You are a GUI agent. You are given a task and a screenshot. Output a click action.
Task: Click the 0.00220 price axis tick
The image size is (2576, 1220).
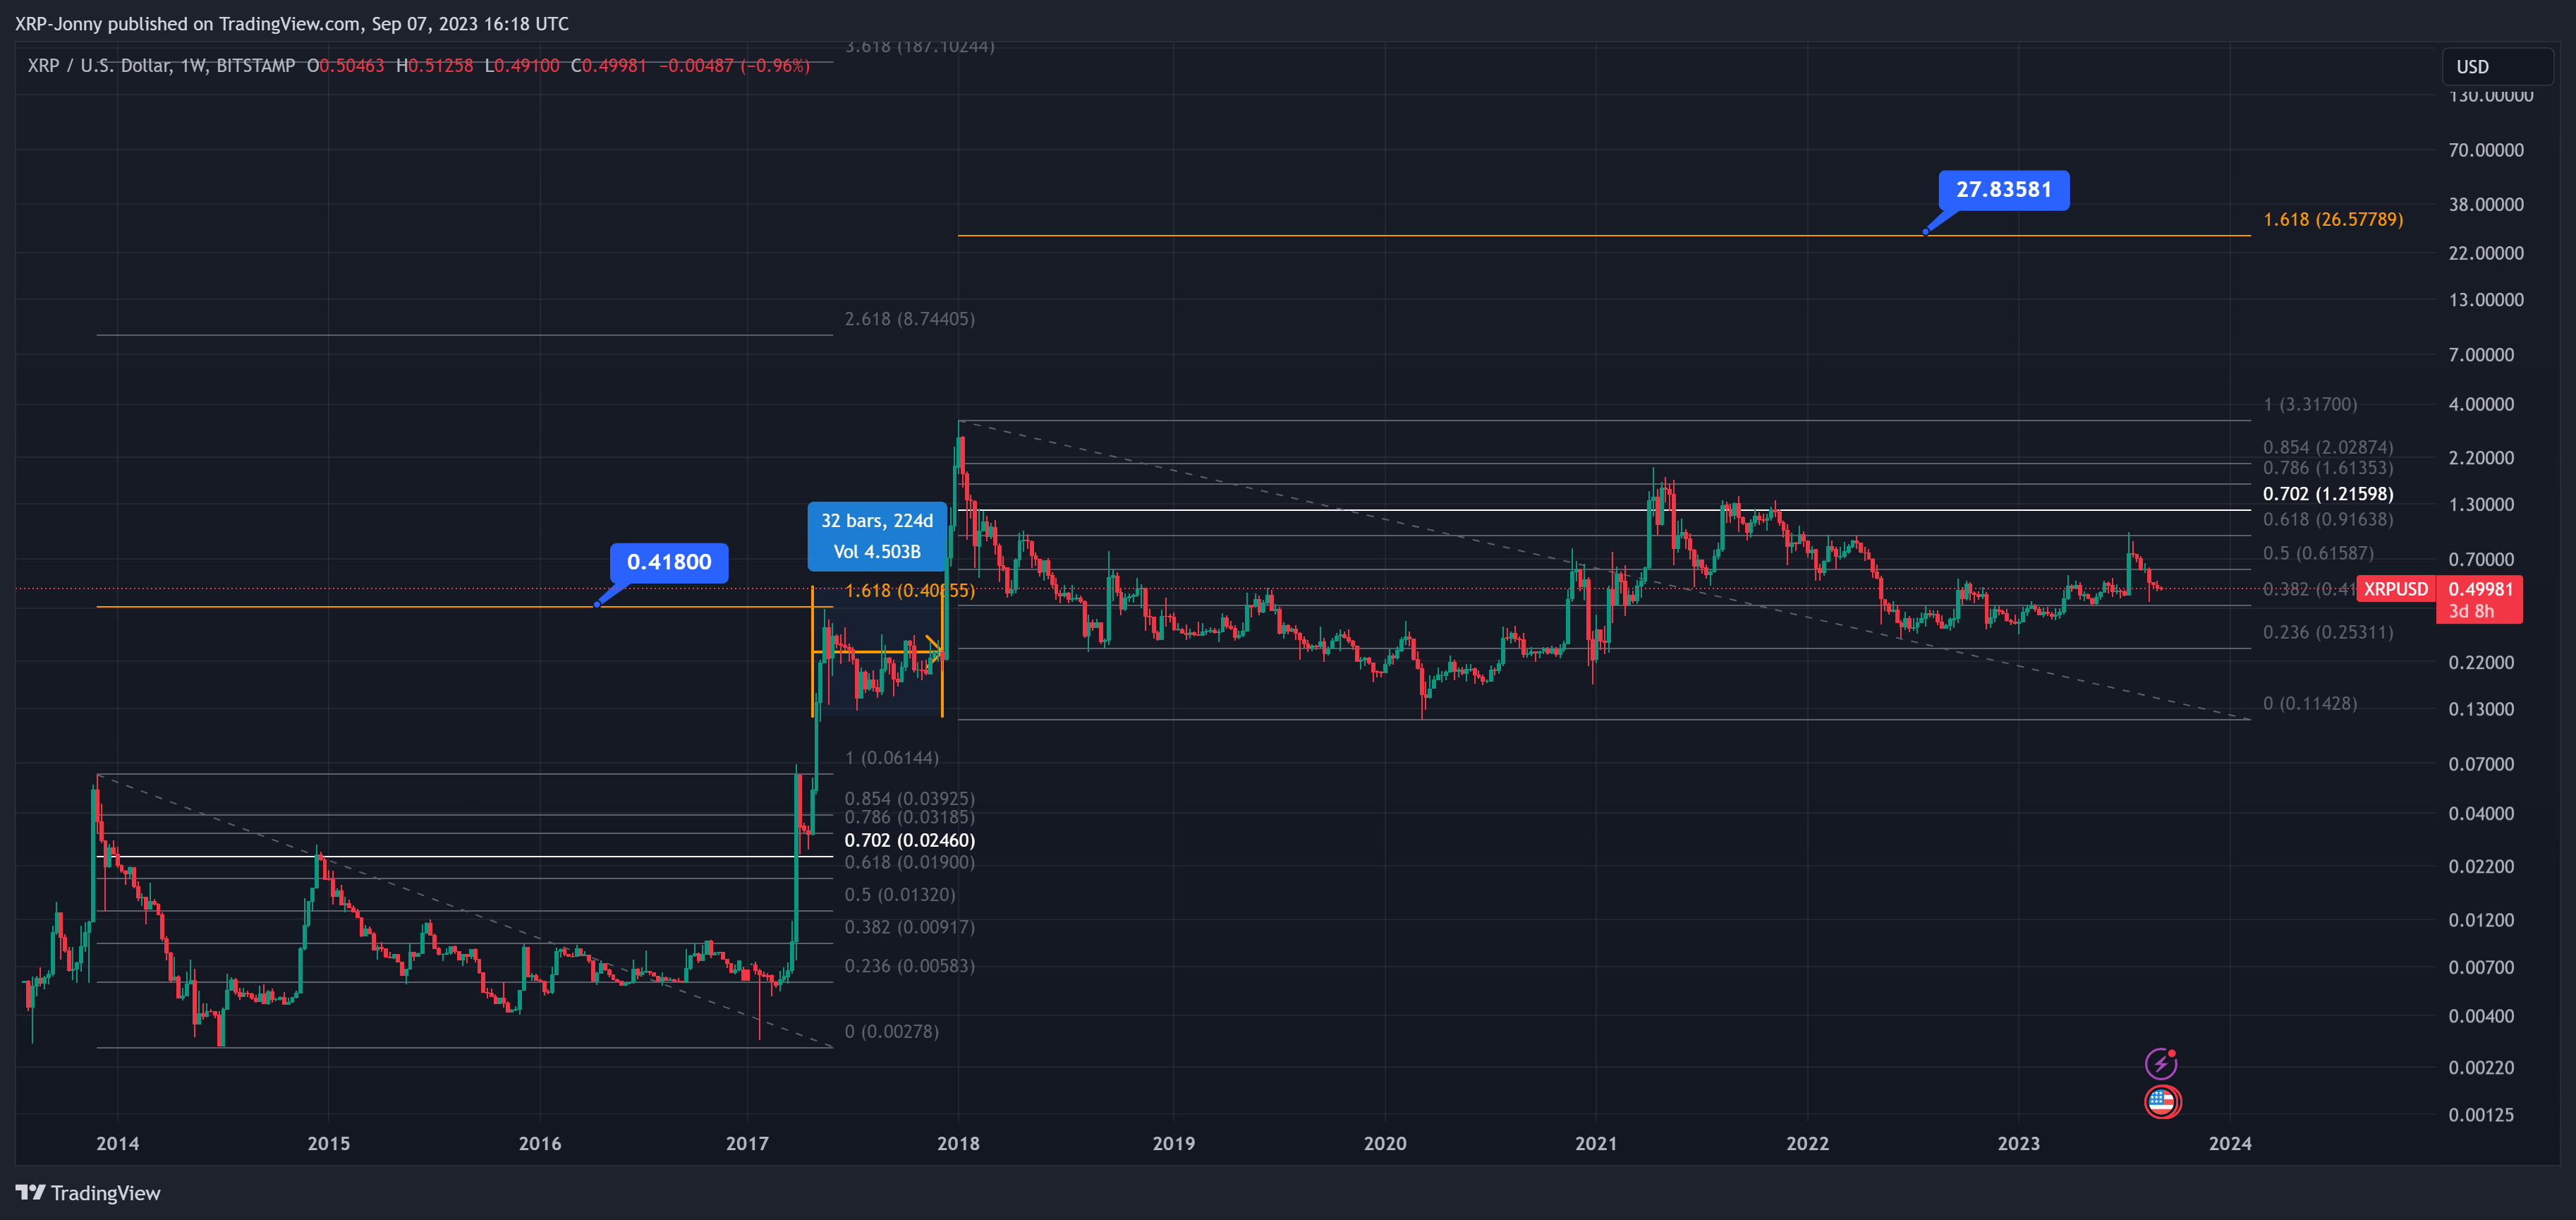point(2481,1068)
